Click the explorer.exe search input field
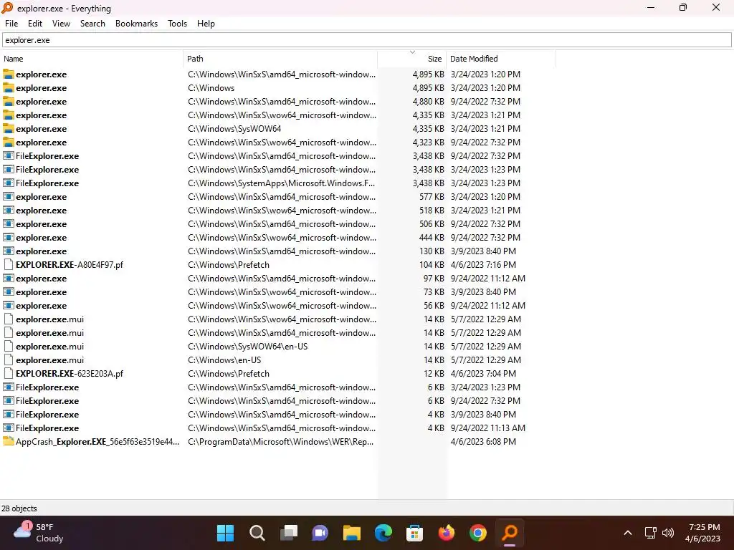 (367, 40)
